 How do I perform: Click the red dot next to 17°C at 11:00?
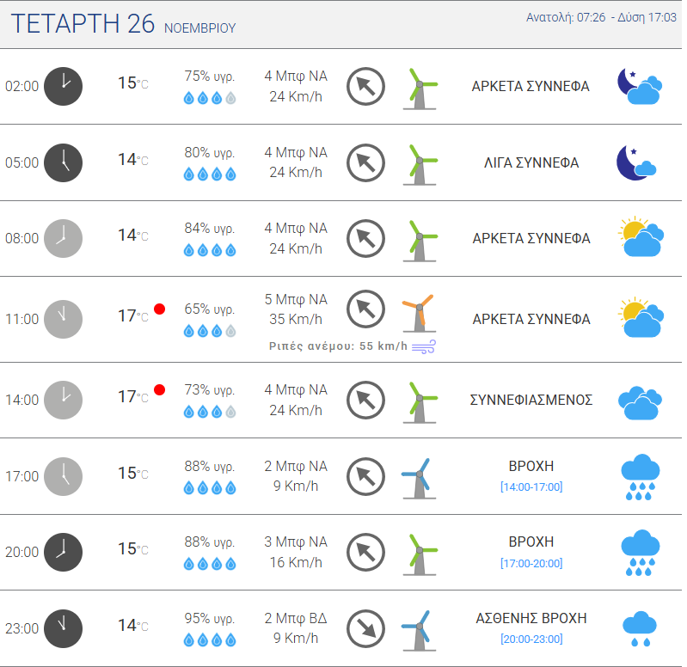pos(159,309)
